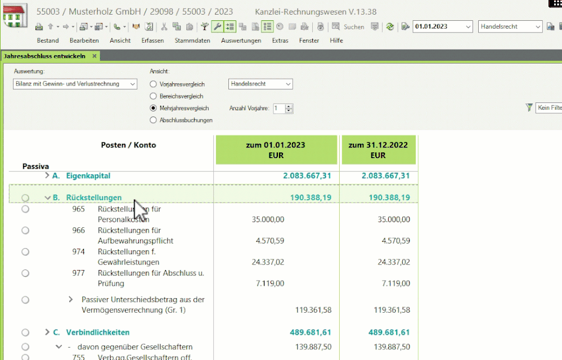The width and height of the screenshot is (562, 360).
Task: Click the printer icon right of Suchen
Action: 375,26
